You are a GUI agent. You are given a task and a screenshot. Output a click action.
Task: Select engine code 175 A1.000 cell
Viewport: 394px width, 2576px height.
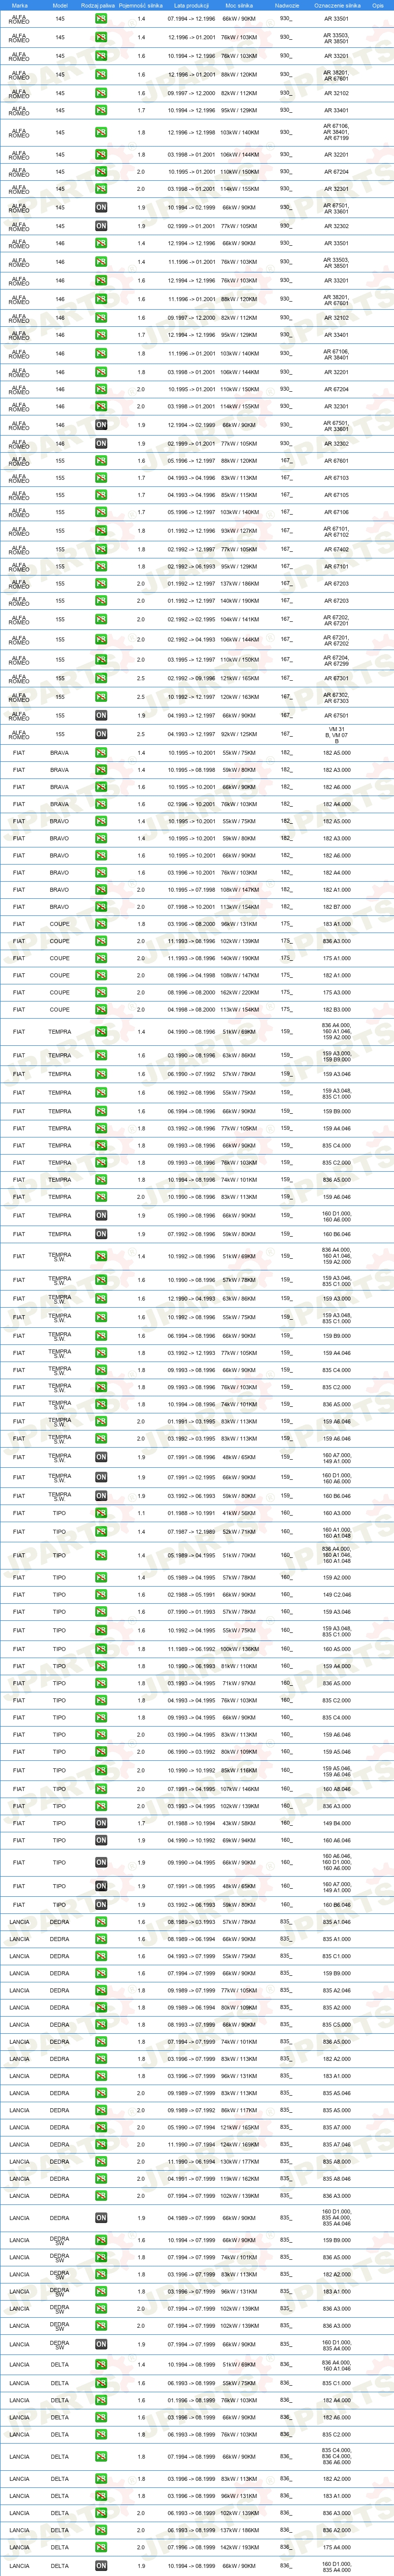[336, 958]
